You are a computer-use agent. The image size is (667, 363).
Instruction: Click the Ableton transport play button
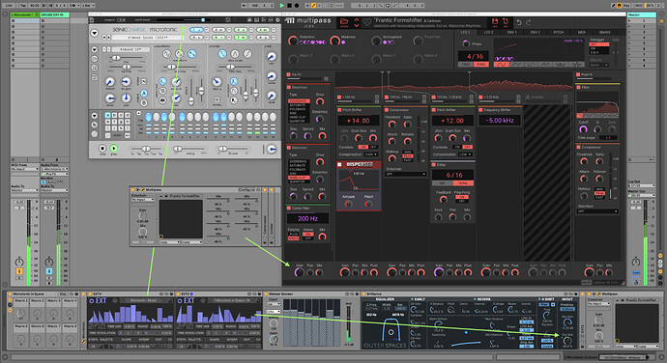click(281, 6)
